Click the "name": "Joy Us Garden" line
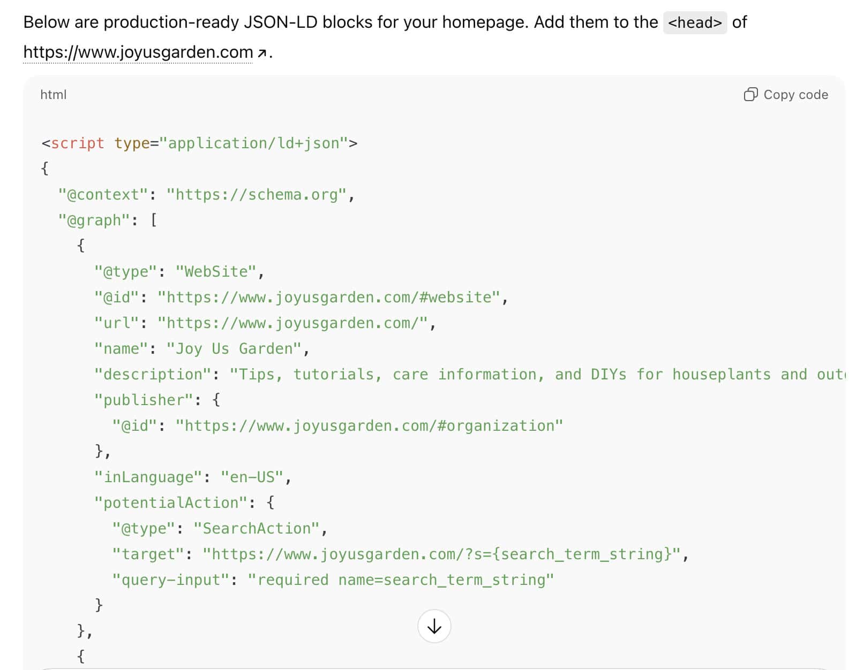 (x=202, y=349)
